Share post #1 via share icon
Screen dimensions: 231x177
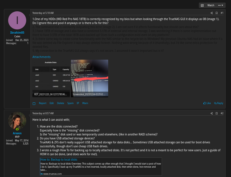coord(212,13)
